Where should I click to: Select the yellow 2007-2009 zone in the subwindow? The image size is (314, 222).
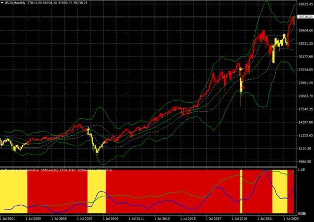[x=96, y=191]
